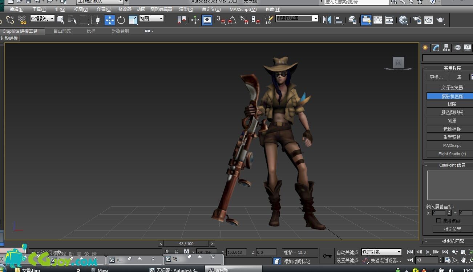Enable the 使用该点 checkbox
The height and width of the screenshot is (272, 473).
coord(438,221)
